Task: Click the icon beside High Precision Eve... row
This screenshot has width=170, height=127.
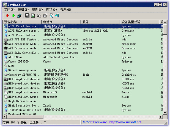Action: point(6,105)
